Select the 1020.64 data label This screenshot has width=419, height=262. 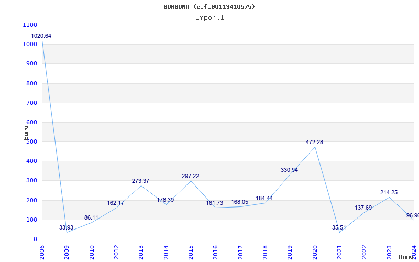click(x=41, y=36)
